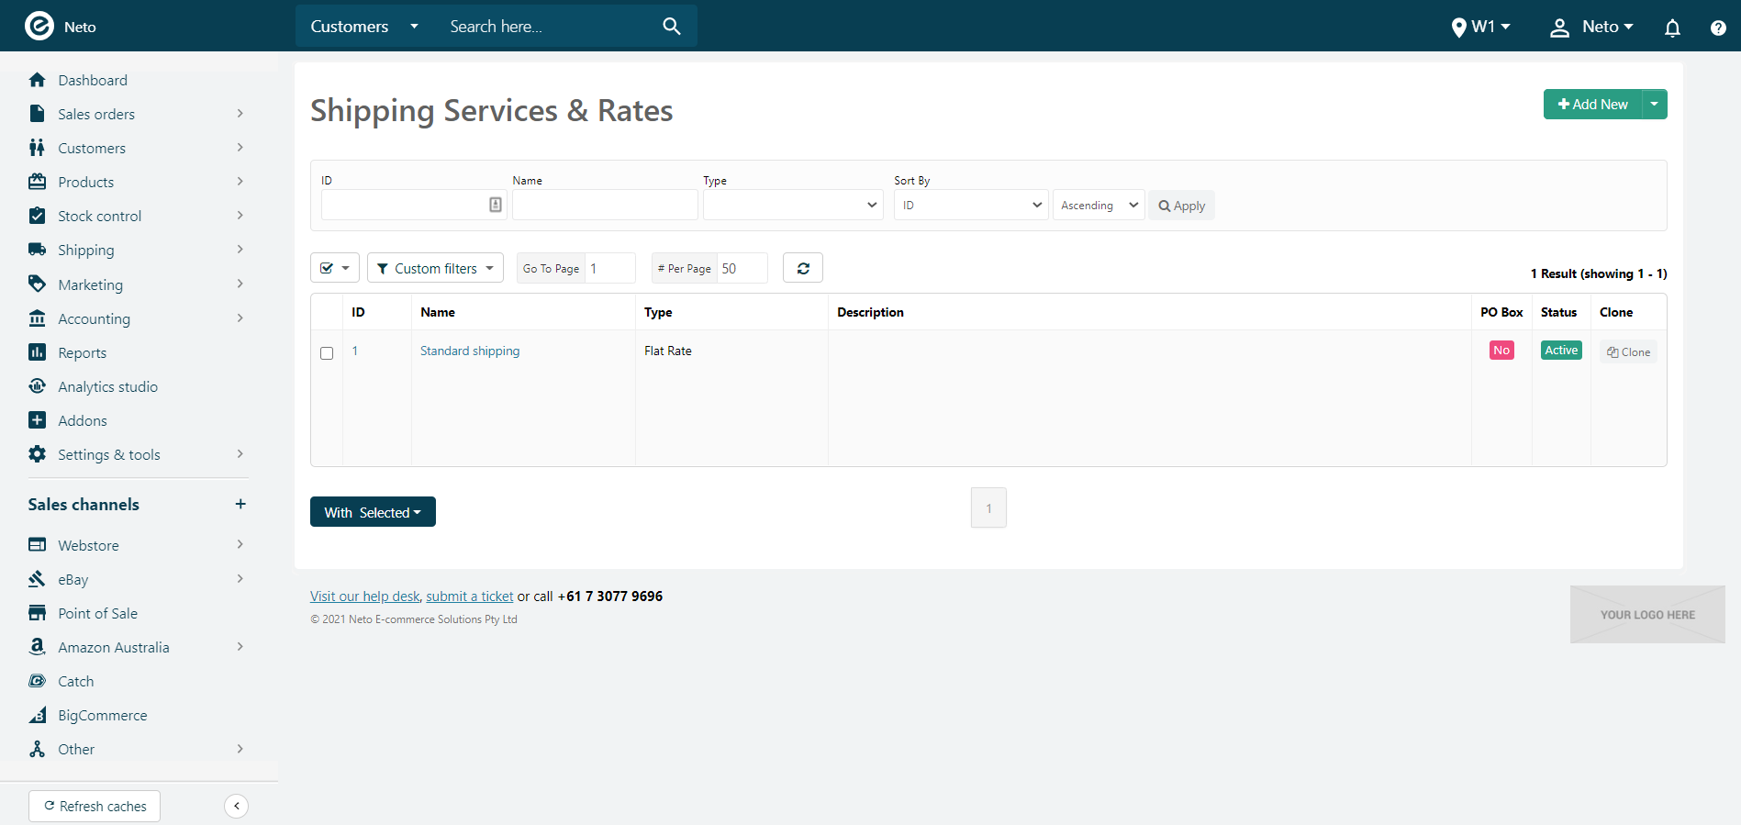Click the ID filter input field

[x=414, y=205]
